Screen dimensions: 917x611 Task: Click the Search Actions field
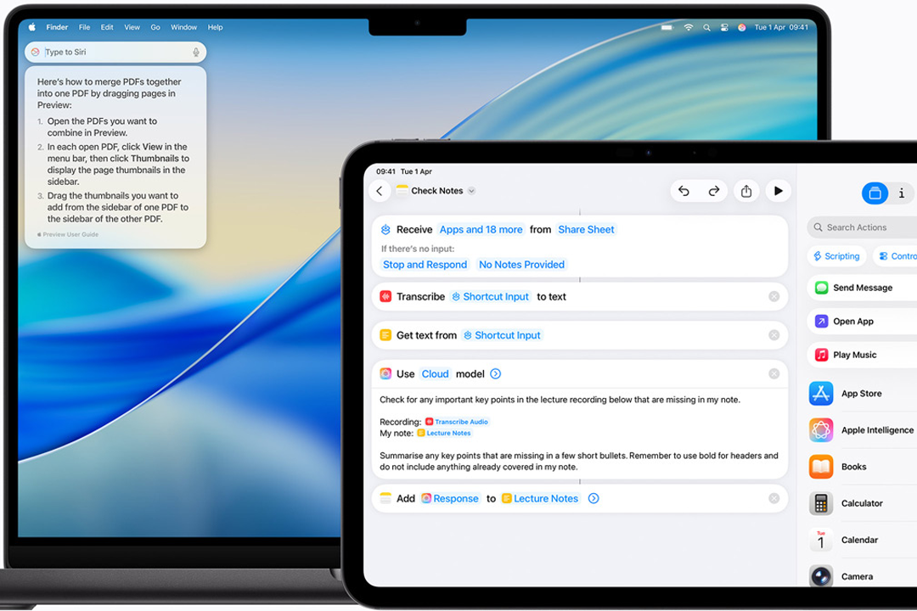point(862,227)
